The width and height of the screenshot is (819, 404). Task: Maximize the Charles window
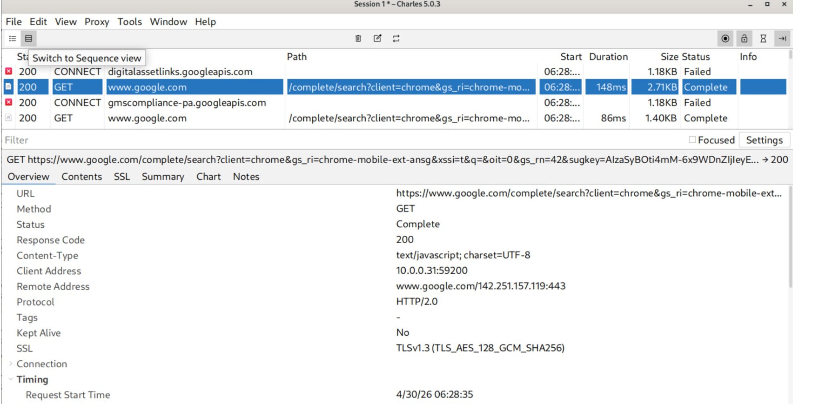[x=767, y=4]
